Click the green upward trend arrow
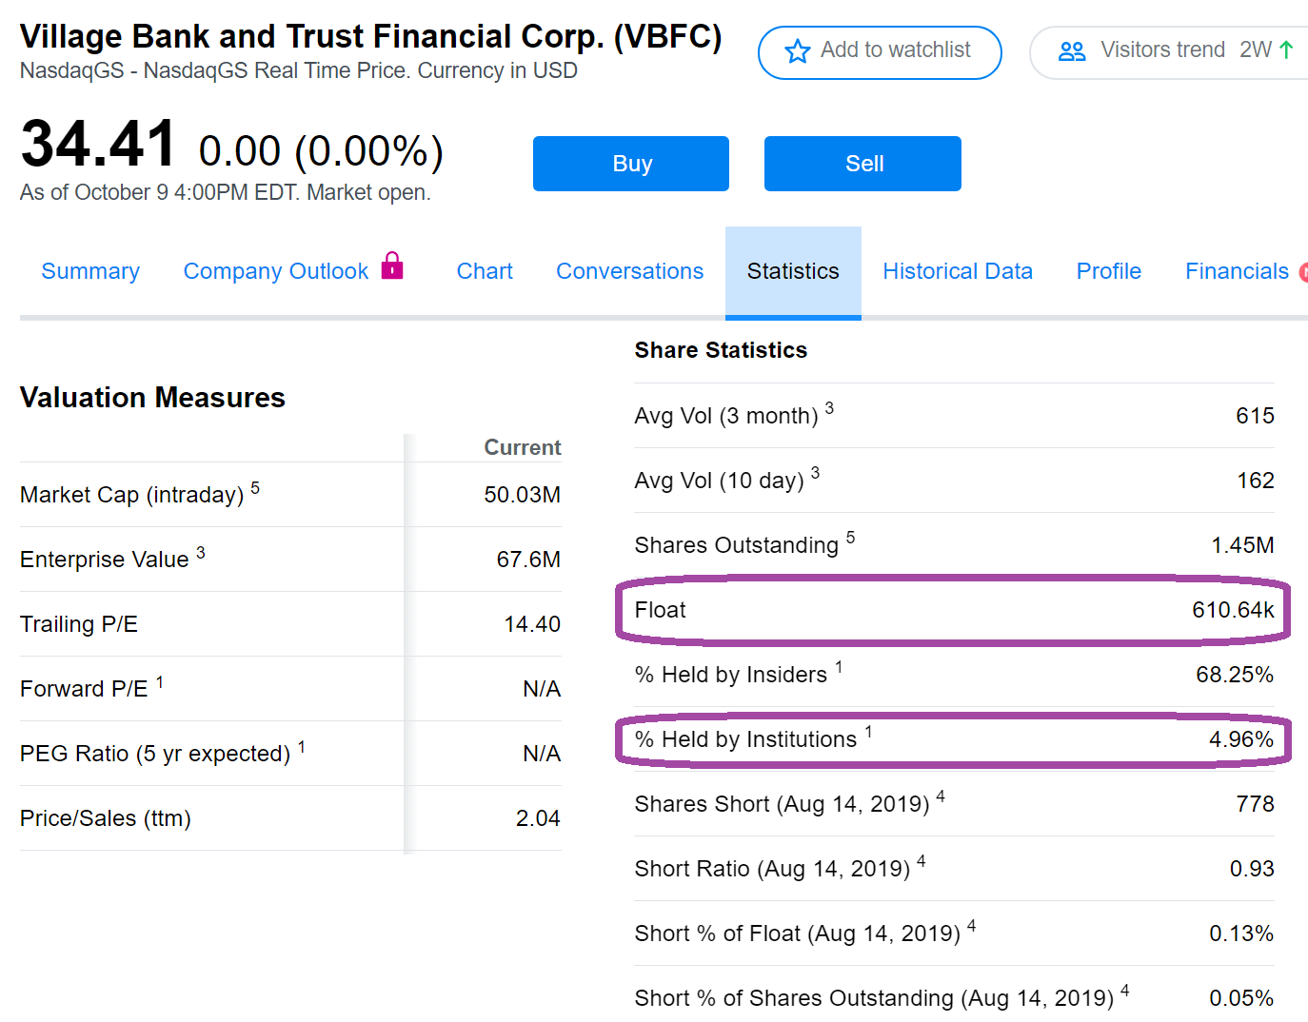This screenshot has width=1308, height=1022. tap(1286, 49)
